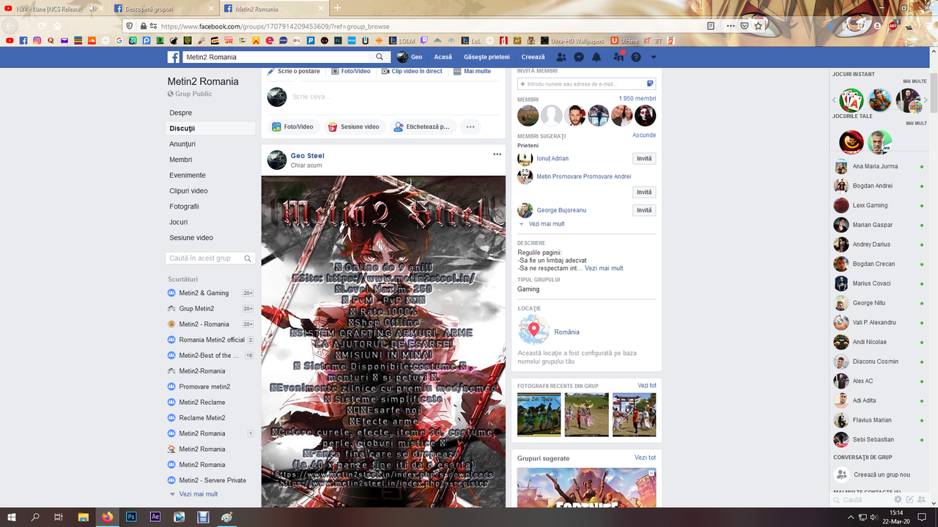Screen dimensions: 938x527
Task: Expand Vezi mai mult under suggested members
Action: [546, 224]
